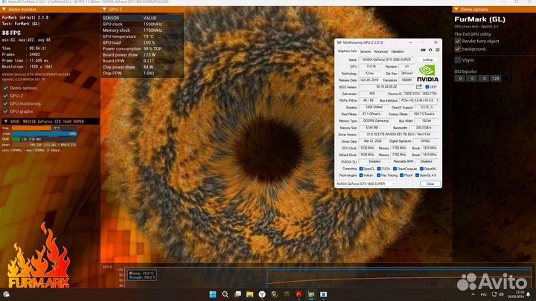This screenshot has height=301, width=536.
Task: Click the GPU temperature row in sensor table
Action: coord(142,36)
